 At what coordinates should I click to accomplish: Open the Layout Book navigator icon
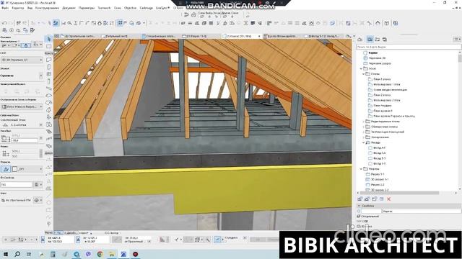coord(377,40)
